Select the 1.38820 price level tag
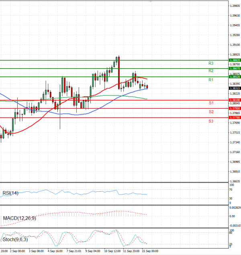Viewport: 241px width, 255px height. coord(235,60)
